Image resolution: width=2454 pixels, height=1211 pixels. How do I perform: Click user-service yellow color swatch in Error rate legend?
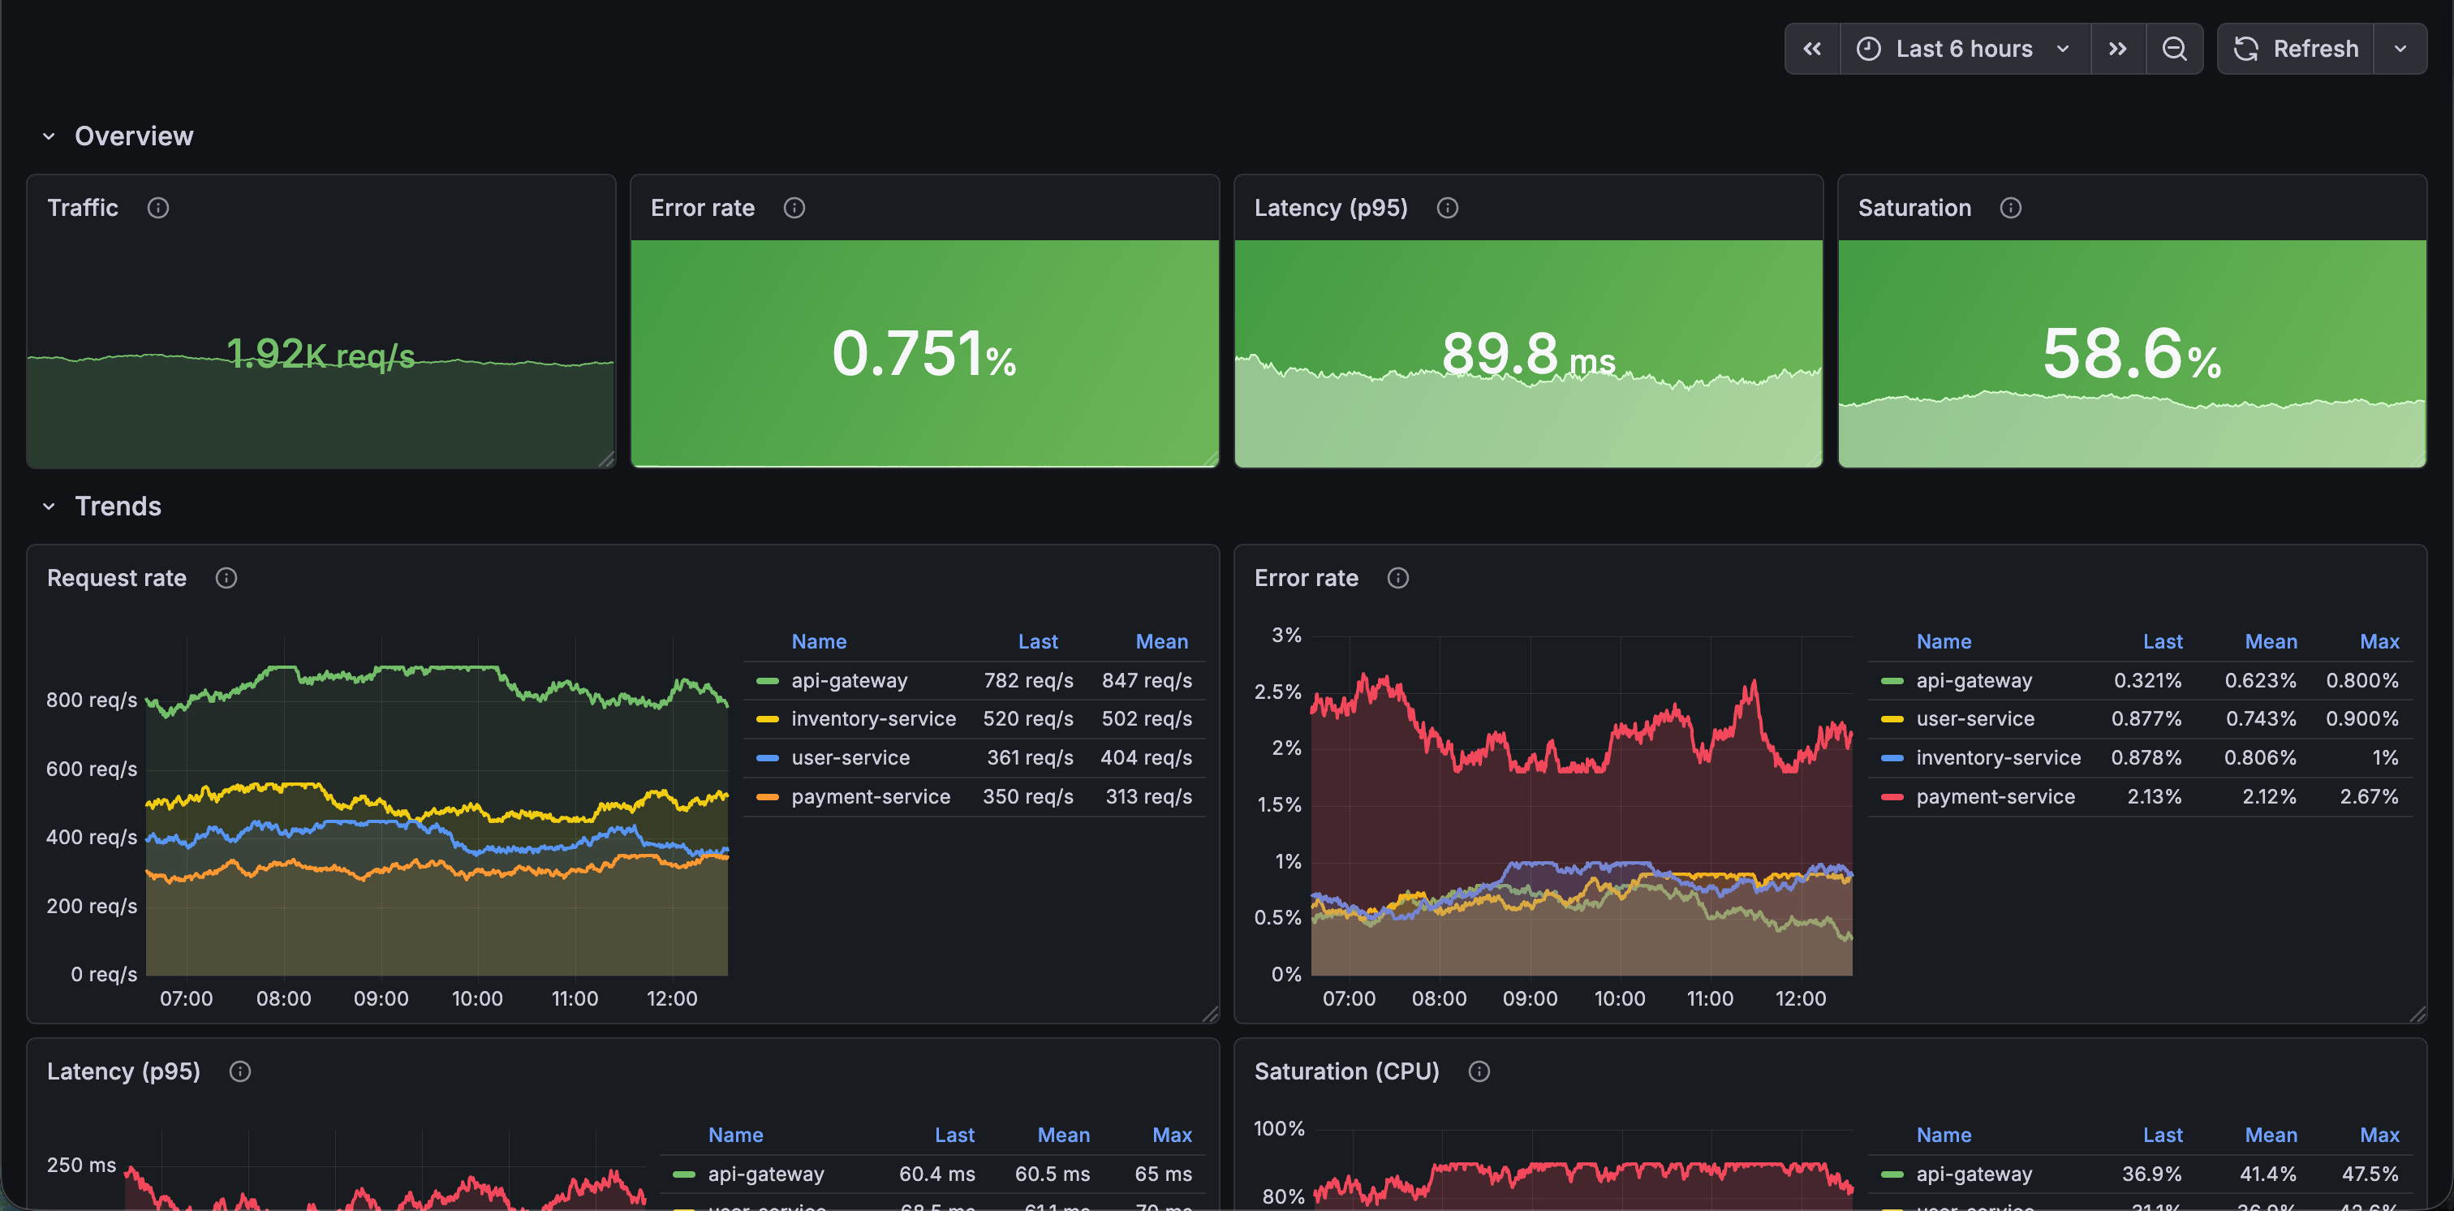coord(1892,719)
